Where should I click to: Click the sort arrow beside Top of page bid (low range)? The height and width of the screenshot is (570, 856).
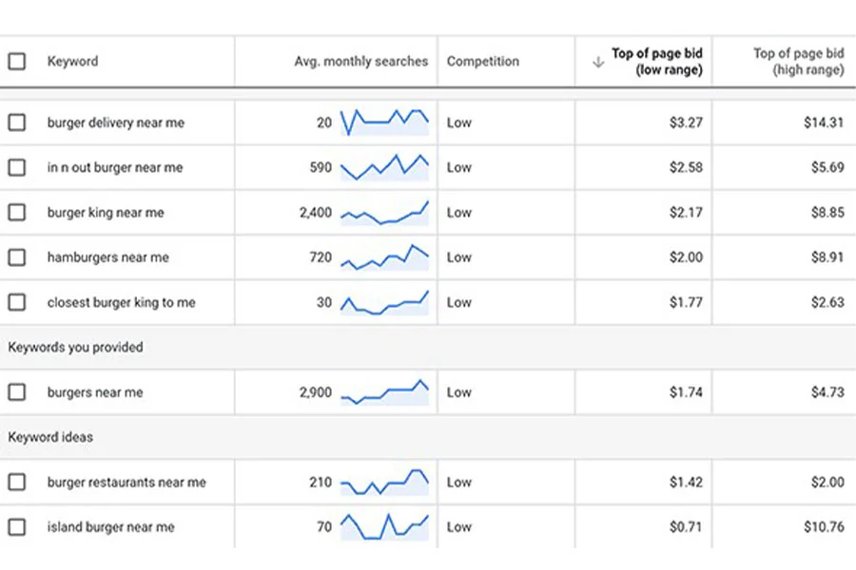click(598, 62)
